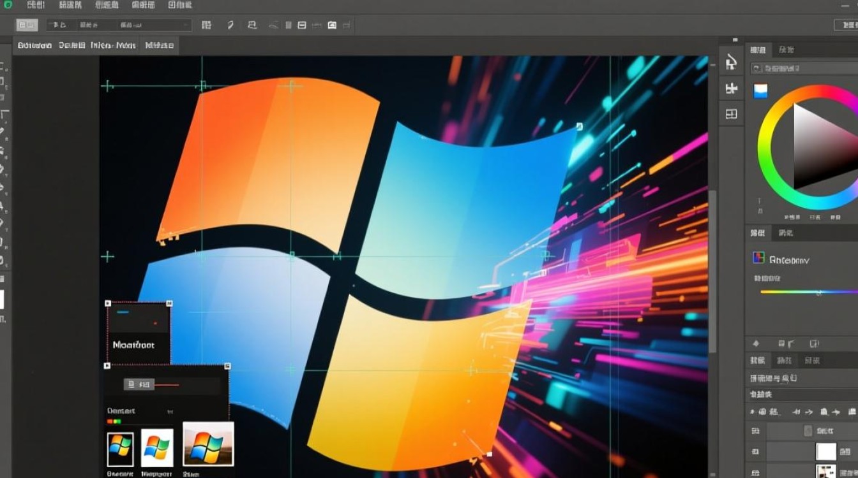Click the outlined button at top-right corner
858x478 pixels.
[846, 25]
